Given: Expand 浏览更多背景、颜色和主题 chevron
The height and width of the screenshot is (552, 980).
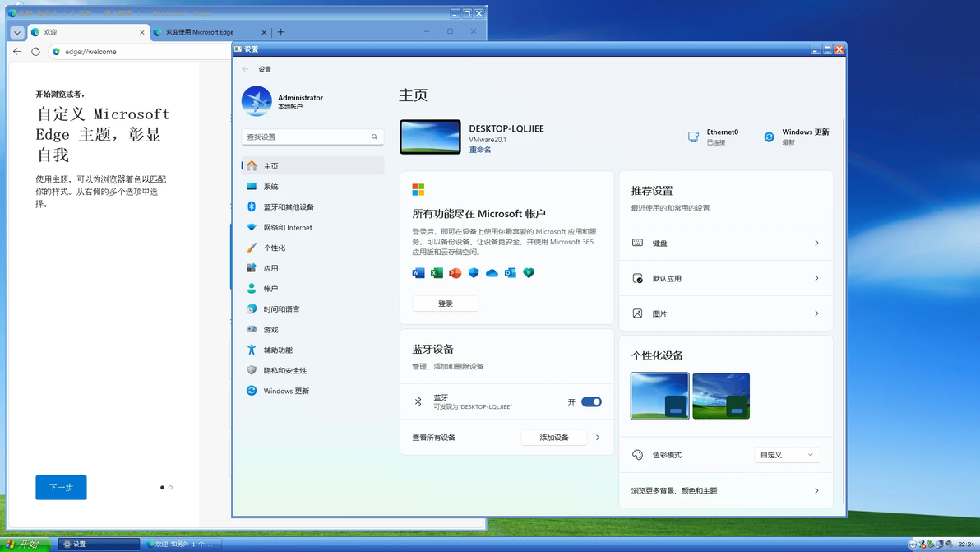Looking at the screenshot, I should pos(816,491).
